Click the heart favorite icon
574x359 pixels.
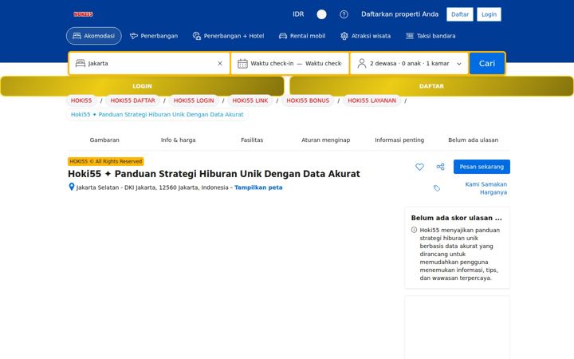tap(419, 167)
